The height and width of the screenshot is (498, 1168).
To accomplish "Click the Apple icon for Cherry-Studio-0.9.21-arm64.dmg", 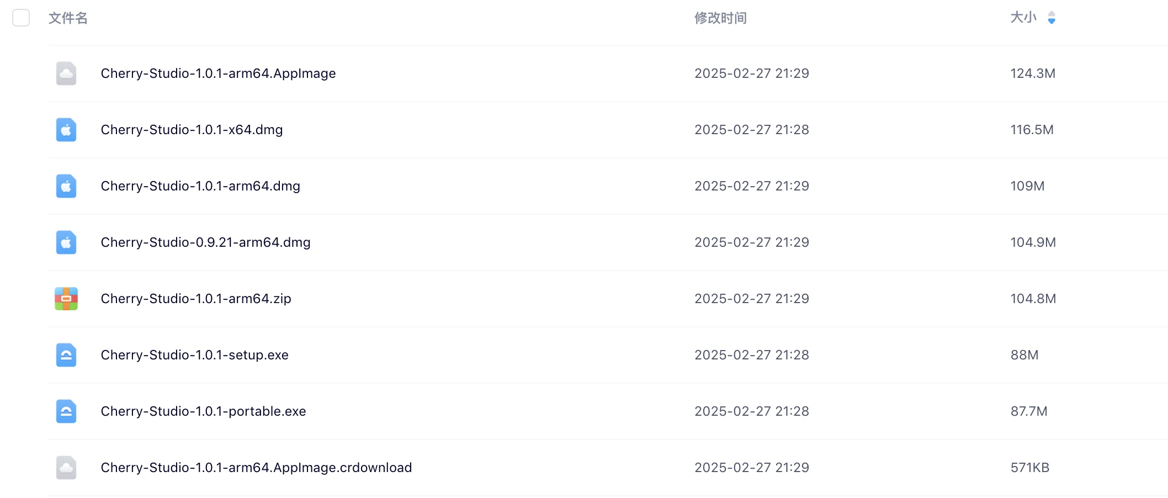I will (66, 242).
